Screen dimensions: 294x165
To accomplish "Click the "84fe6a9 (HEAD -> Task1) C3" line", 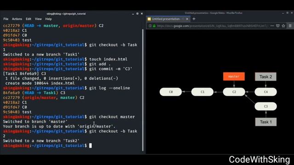I will pos(34,93).
